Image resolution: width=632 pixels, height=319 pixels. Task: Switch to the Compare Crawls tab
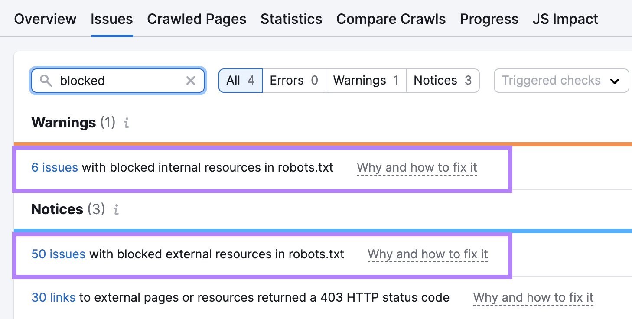[x=391, y=19]
